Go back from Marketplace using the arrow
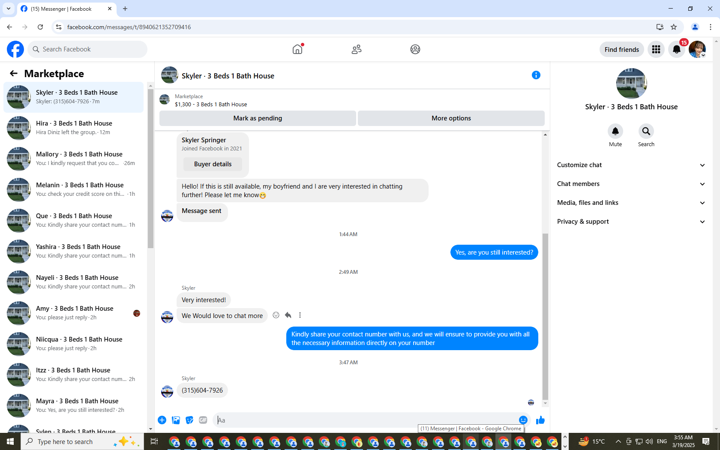 pyautogui.click(x=14, y=74)
